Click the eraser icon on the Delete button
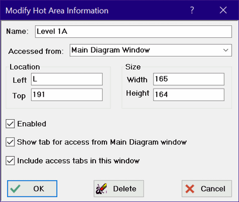239x202 pixels. (102, 189)
